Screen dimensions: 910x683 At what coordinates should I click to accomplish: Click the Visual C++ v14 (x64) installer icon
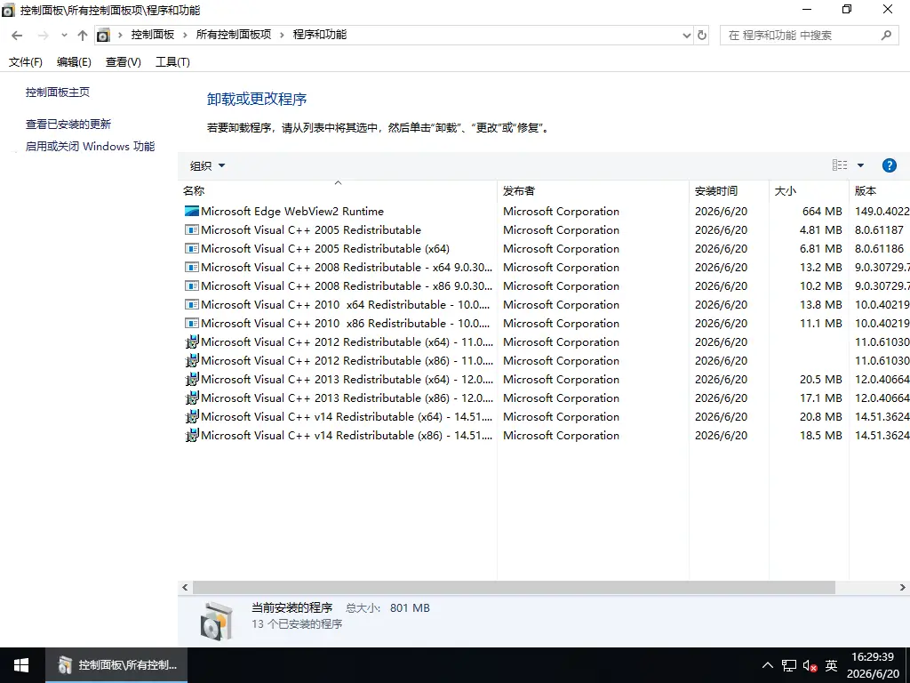pyautogui.click(x=192, y=416)
